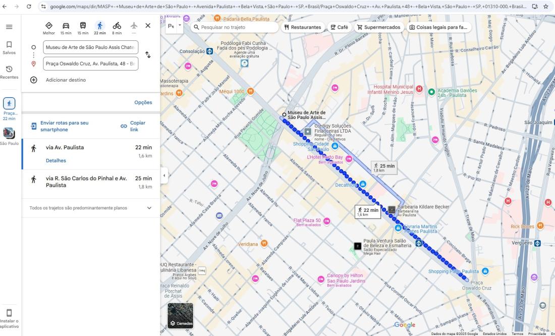Collapse the side panel arrow
The image size is (555, 336).
(164, 176)
